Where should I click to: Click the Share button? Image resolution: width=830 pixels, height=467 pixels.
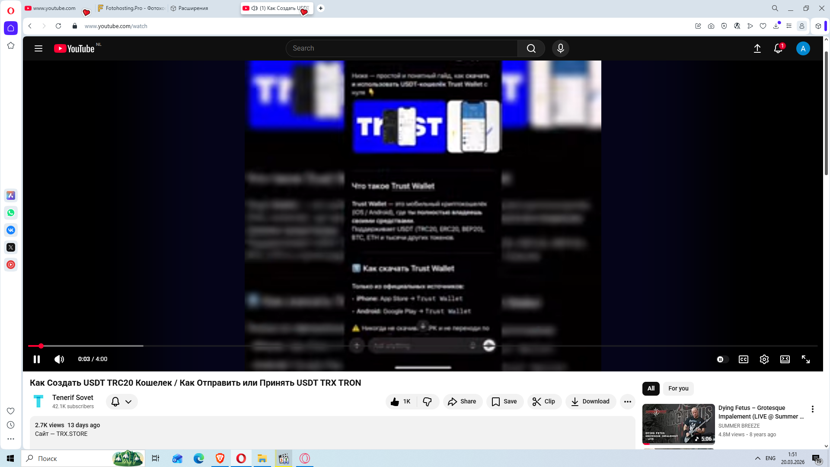(x=462, y=402)
